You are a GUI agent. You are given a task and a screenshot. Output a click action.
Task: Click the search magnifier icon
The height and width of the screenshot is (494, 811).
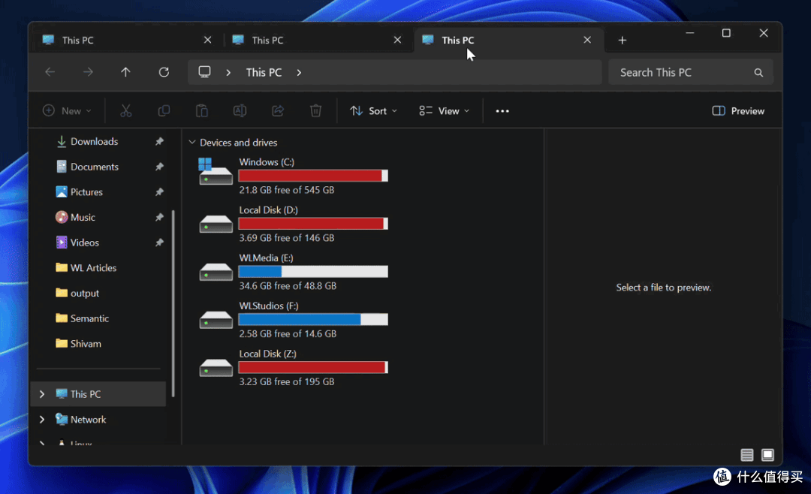tap(758, 72)
